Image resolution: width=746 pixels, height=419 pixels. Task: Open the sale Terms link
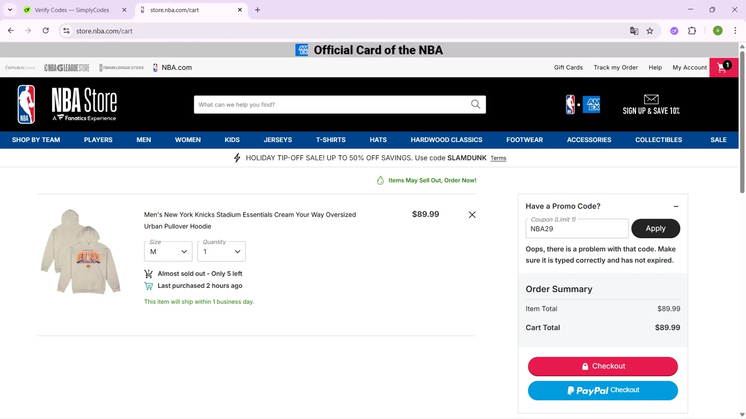(498, 158)
